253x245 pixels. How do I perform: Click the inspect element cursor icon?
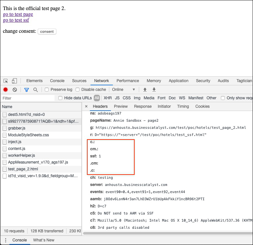(x=6, y=81)
